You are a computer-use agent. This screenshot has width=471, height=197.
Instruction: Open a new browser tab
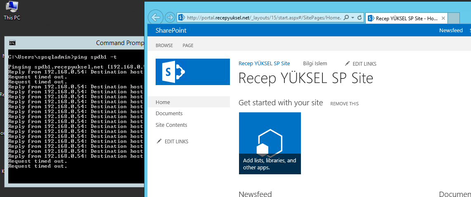tap(454, 18)
